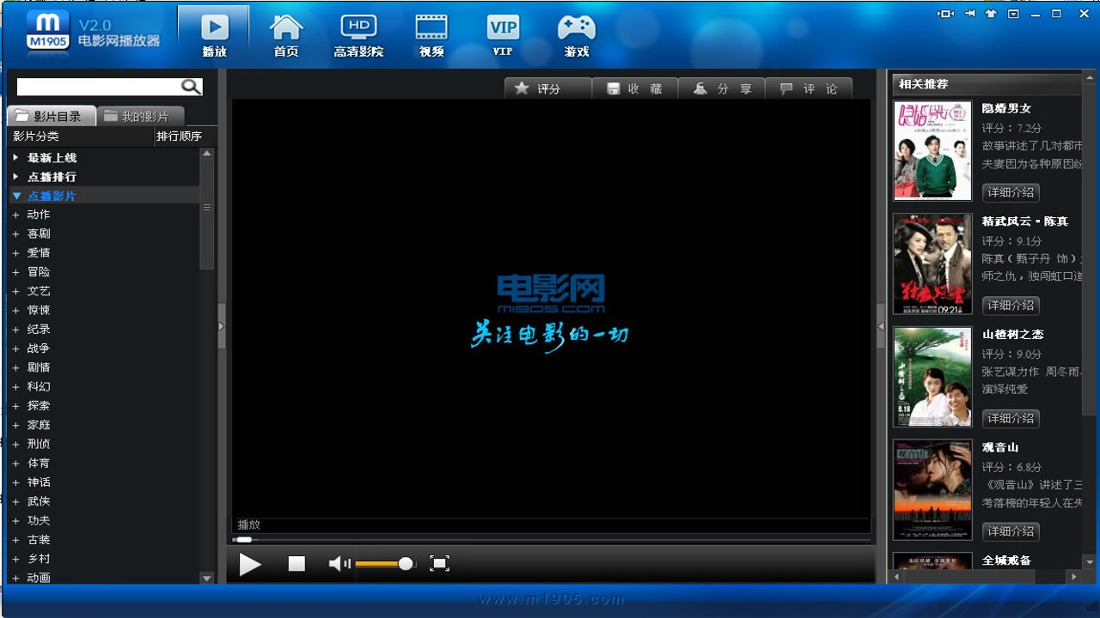The width and height of the screenshot is (1100, 618).
Task: Select the 武侠 category
Action: [39, 501]
